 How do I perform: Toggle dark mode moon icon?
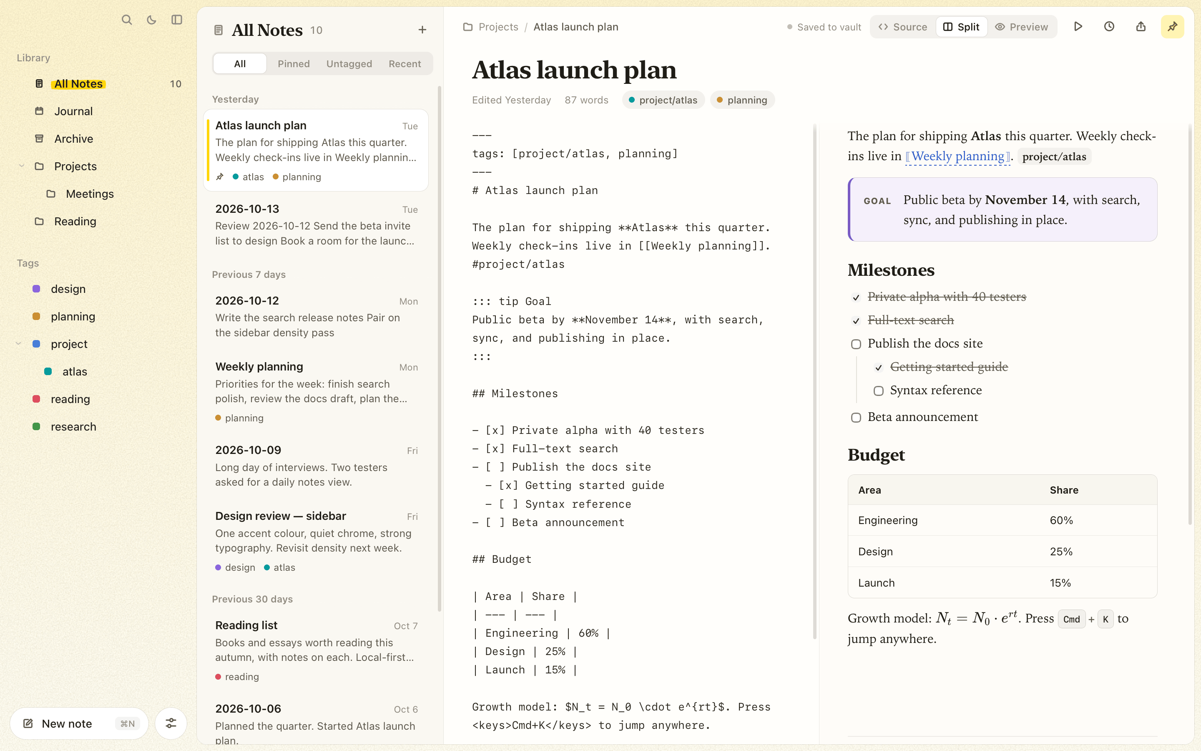pyautogui.click(x=151, y=20)
